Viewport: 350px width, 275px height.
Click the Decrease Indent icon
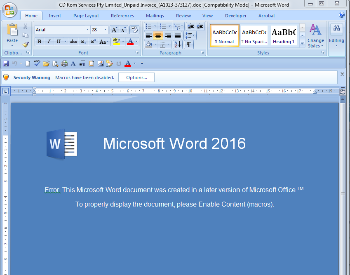point(190,26)
